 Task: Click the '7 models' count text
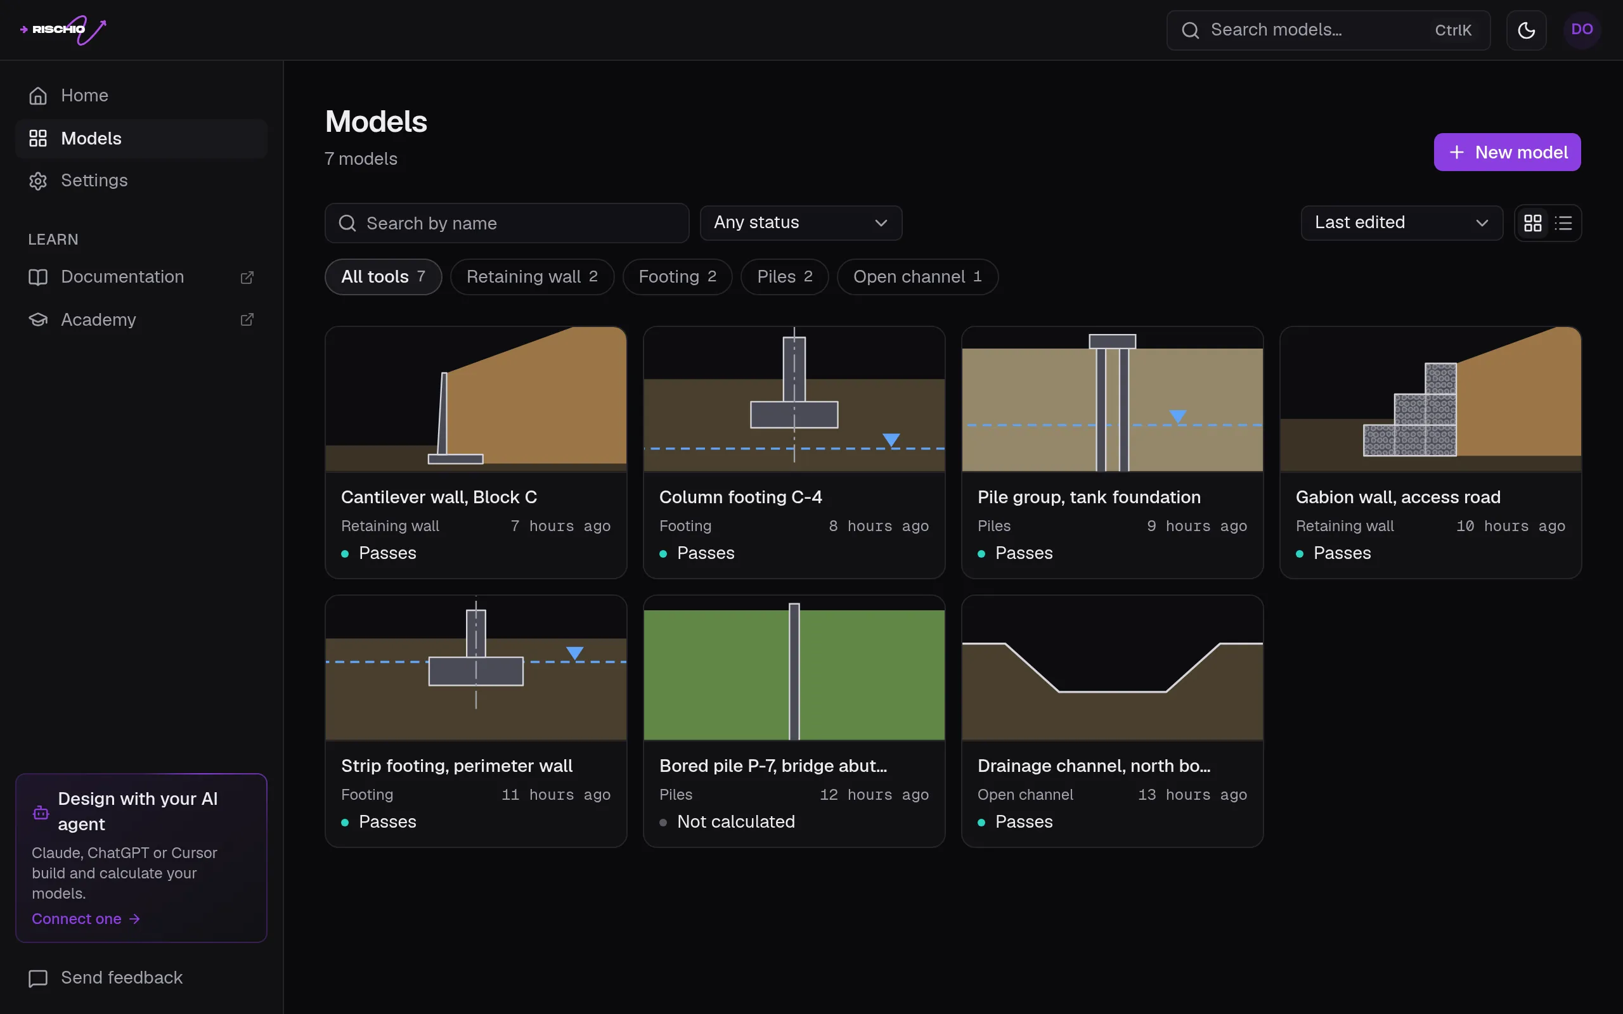pyautogui.click(x=361, y=159)
